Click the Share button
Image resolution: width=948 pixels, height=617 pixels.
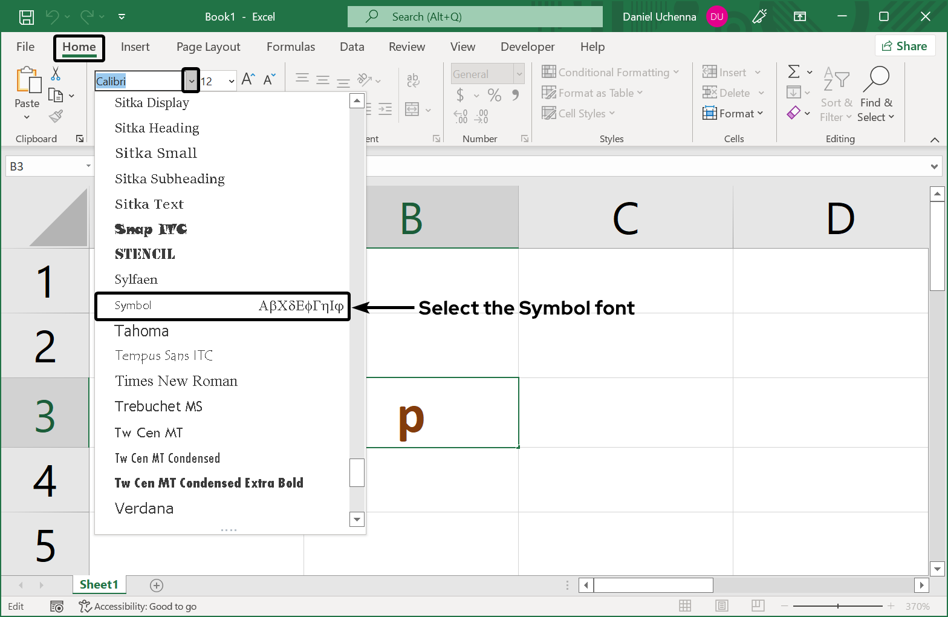(x=904, y=46)
